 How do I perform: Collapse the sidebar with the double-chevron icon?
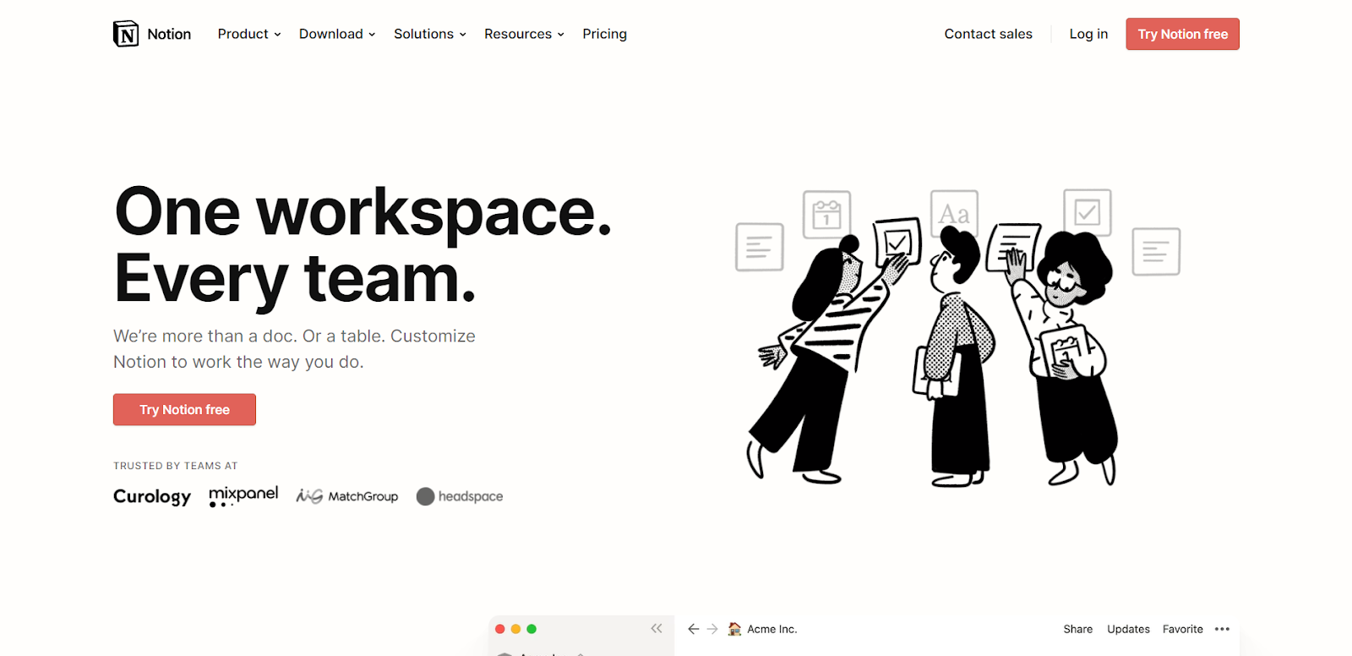point(657,628)
